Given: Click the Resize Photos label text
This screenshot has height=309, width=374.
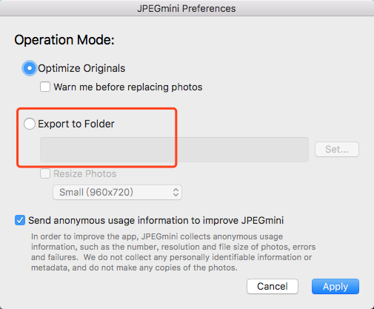Looking at the screenshot, I should pyautogui.click(x=85, y=174).
